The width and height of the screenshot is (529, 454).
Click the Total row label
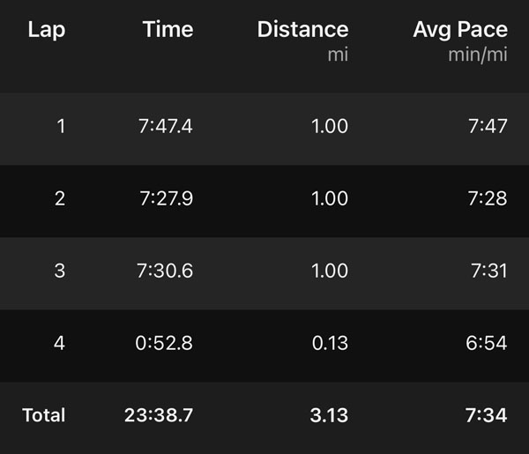[45, 415]
